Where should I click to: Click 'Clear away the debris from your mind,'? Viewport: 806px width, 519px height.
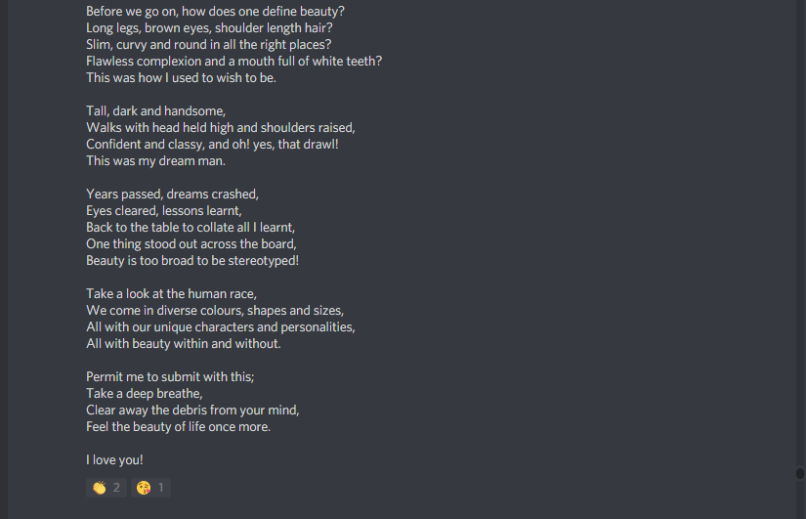pyautogui.click(x=192, y=410)
